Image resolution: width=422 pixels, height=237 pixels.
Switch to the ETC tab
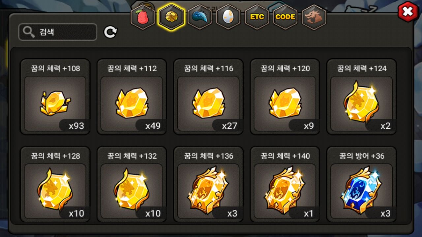257,17
